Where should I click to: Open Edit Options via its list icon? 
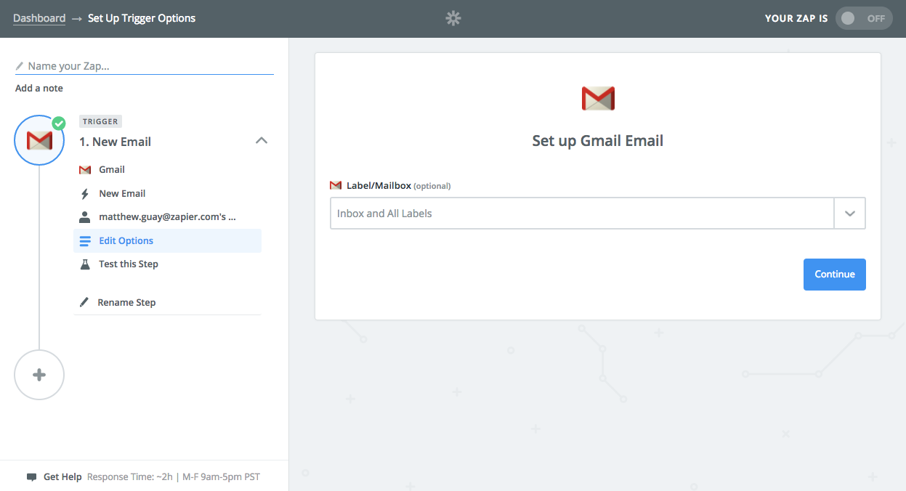coord(85,240)
